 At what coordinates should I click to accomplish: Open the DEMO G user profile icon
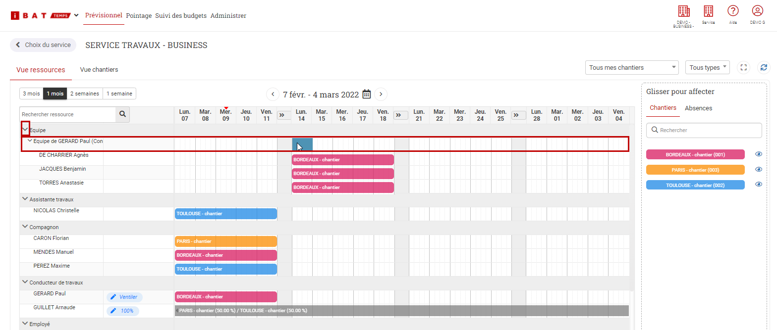(x=757, y=11)
